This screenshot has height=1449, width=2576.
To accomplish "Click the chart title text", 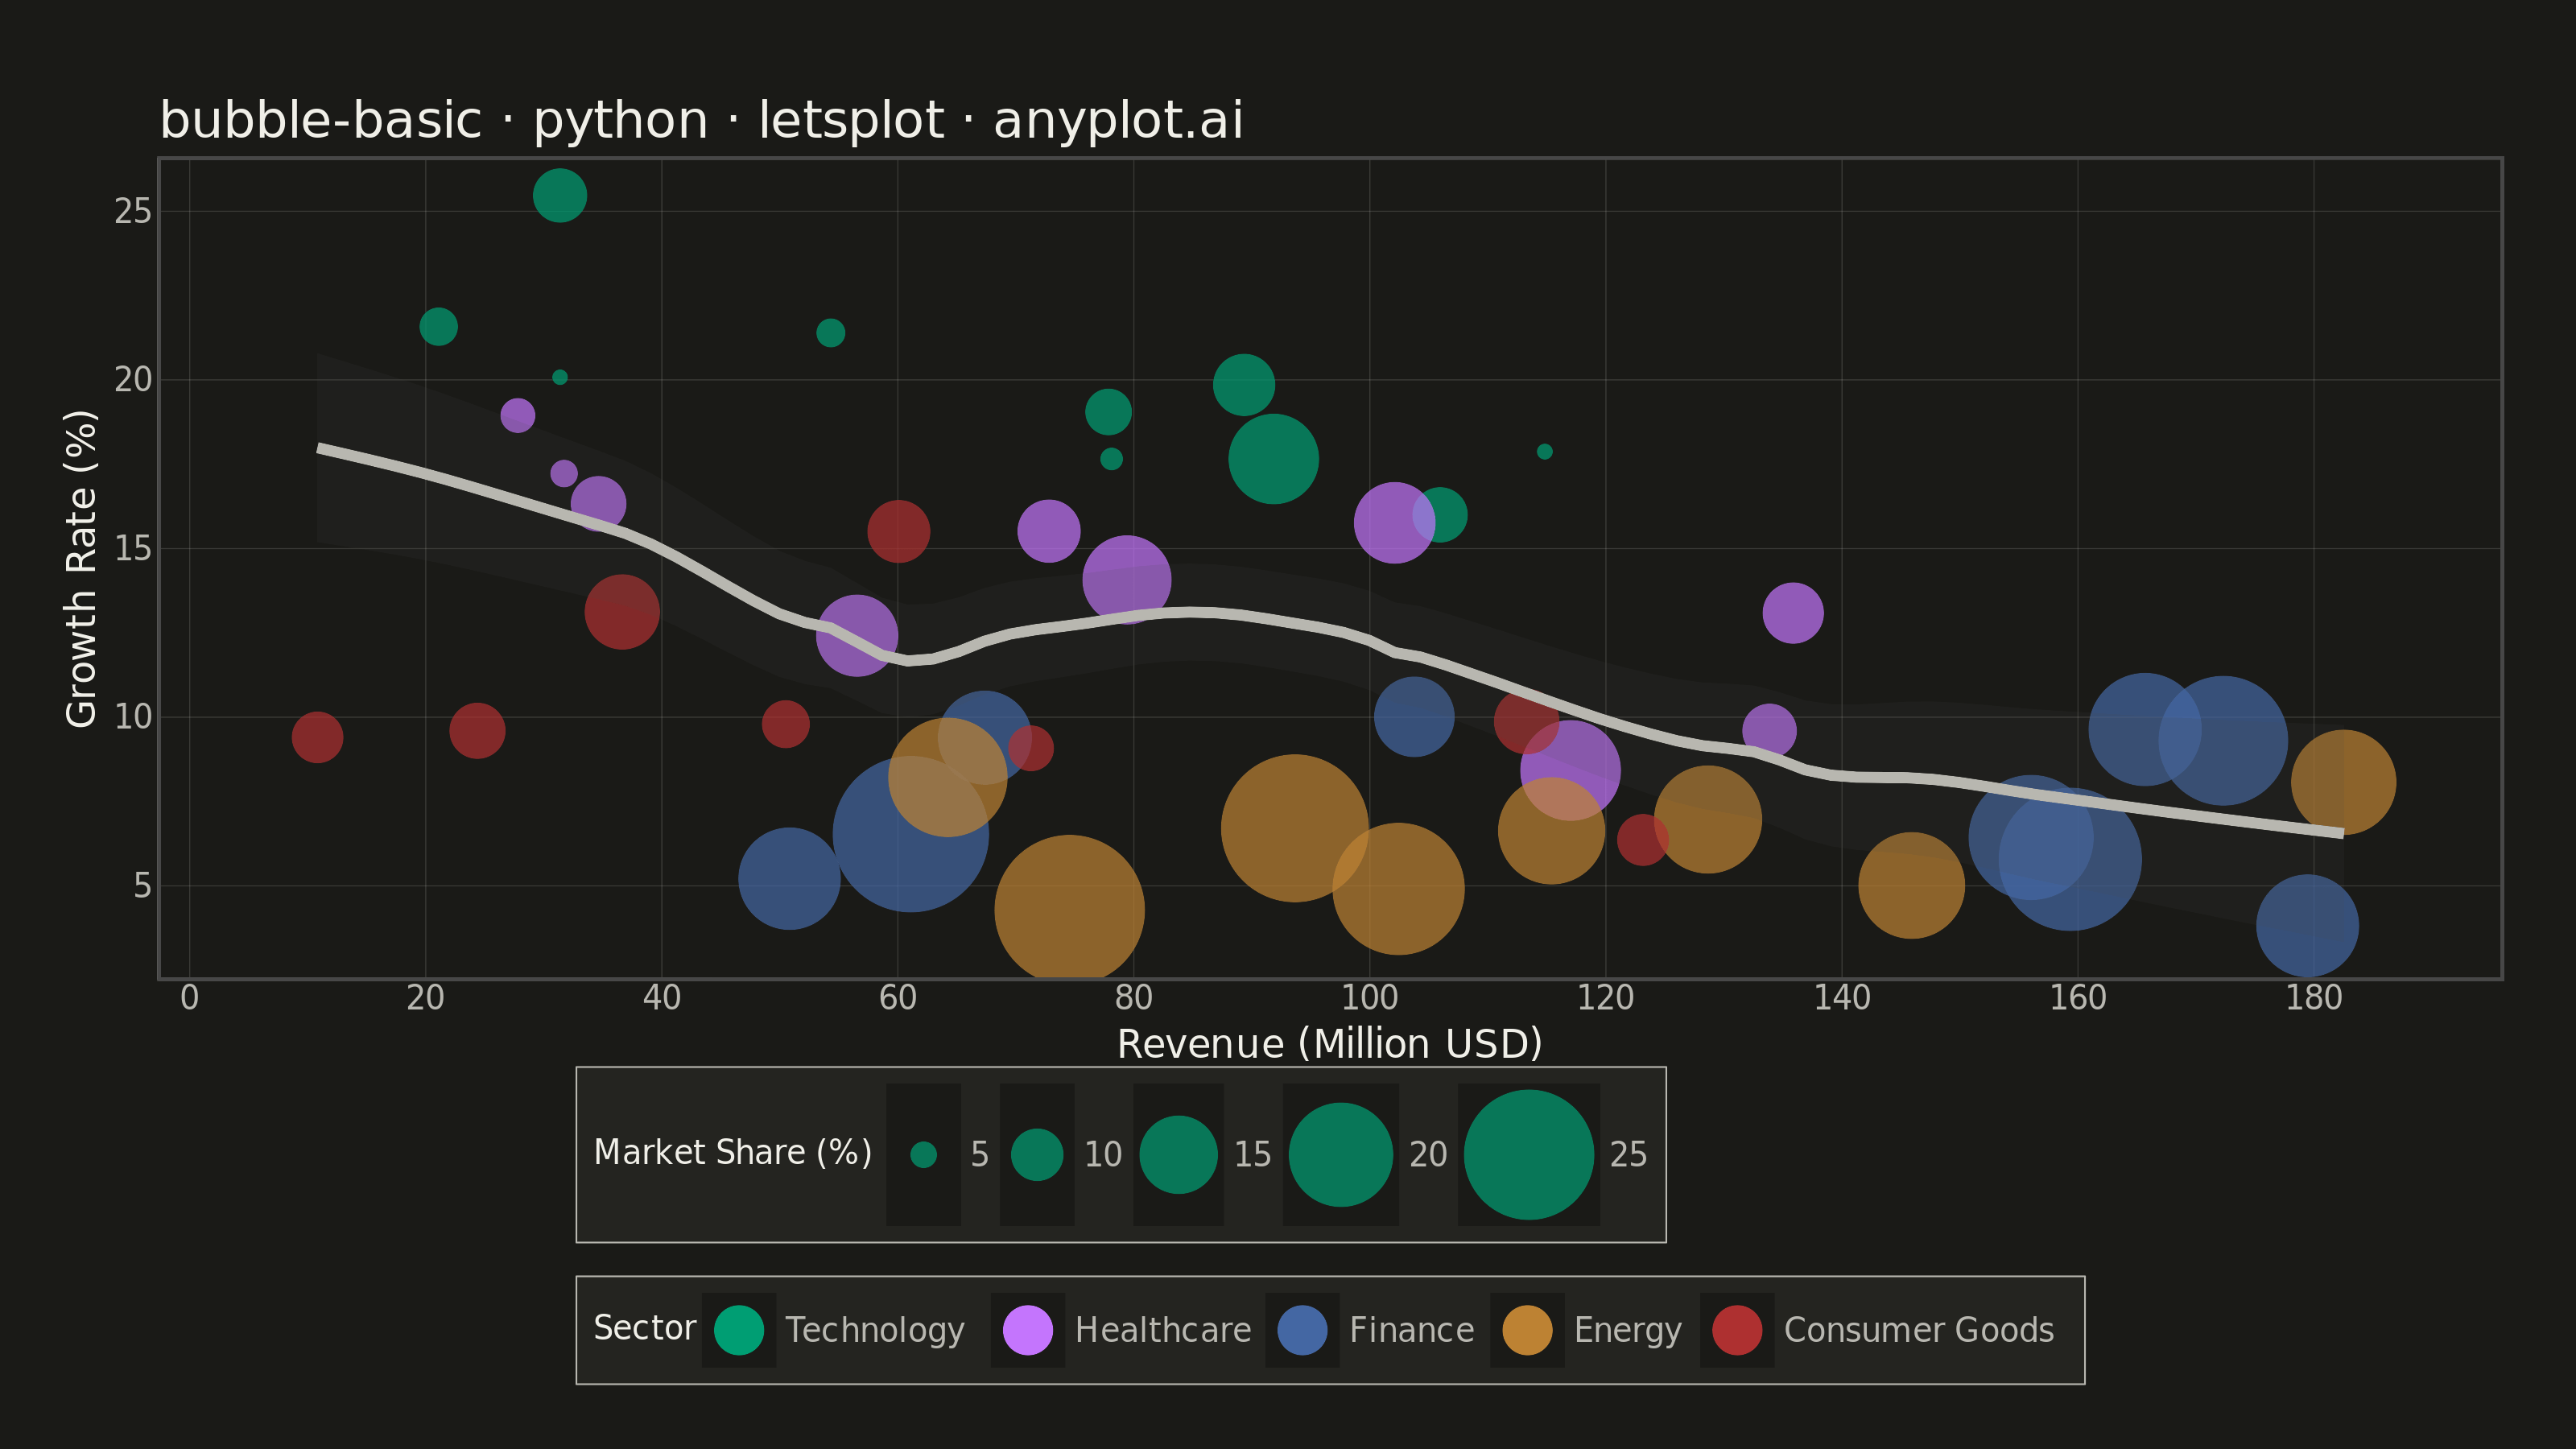I will (701, 121).
